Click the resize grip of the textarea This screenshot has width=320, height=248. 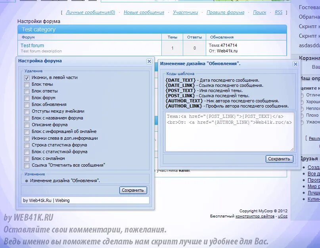pos(292,149)
